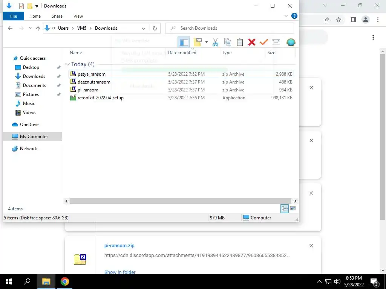The height and width of the screenshot is (289, 386).
Task: Open Chrome main three-dot menu
Action: click(378, 20)
